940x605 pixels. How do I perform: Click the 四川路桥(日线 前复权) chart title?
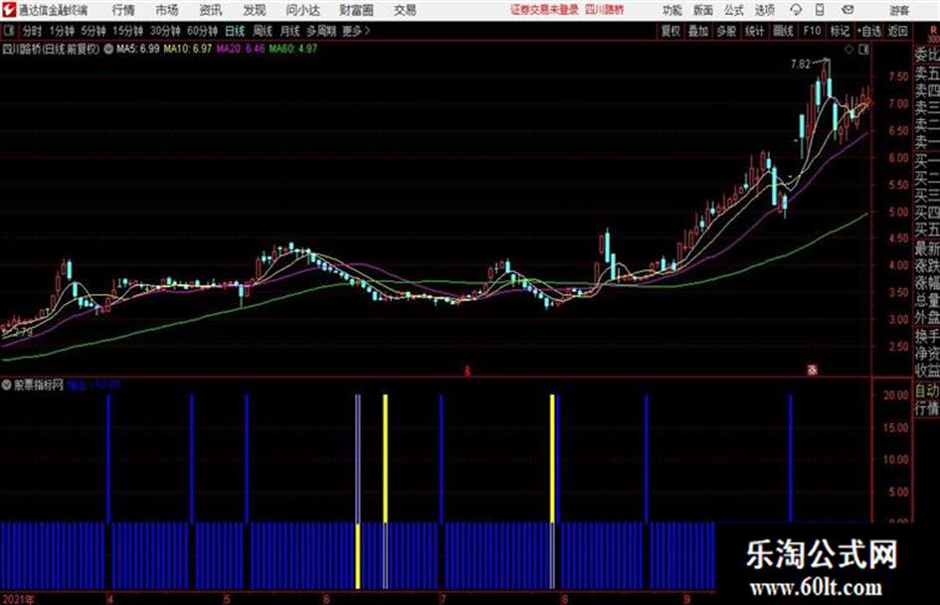51,49
